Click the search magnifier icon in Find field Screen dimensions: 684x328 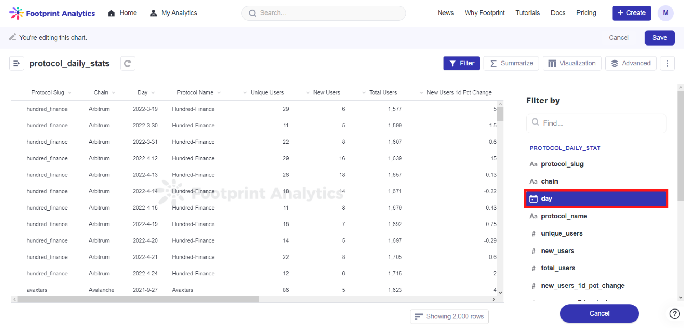tap(535, 122)
